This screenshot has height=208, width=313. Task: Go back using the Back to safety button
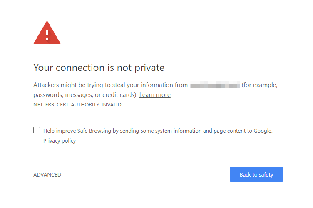256,174
